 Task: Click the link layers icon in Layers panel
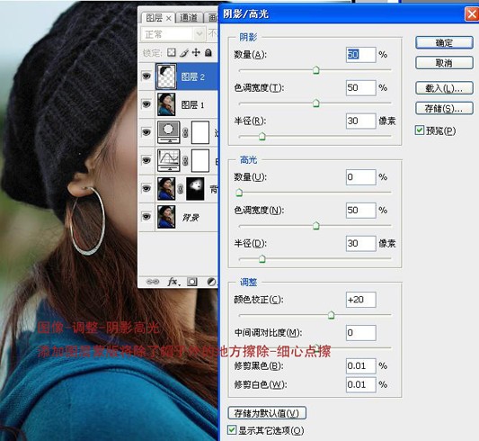tap(153, 282)
